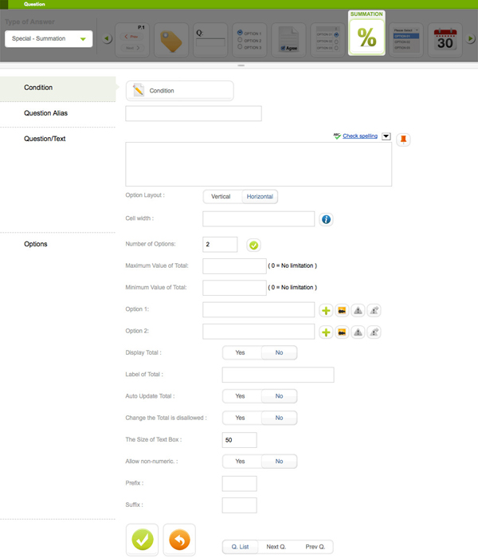This screenshot has height=558, width=478.
Task: Confirm Number of Options with green check
Action: pos(253,245)
